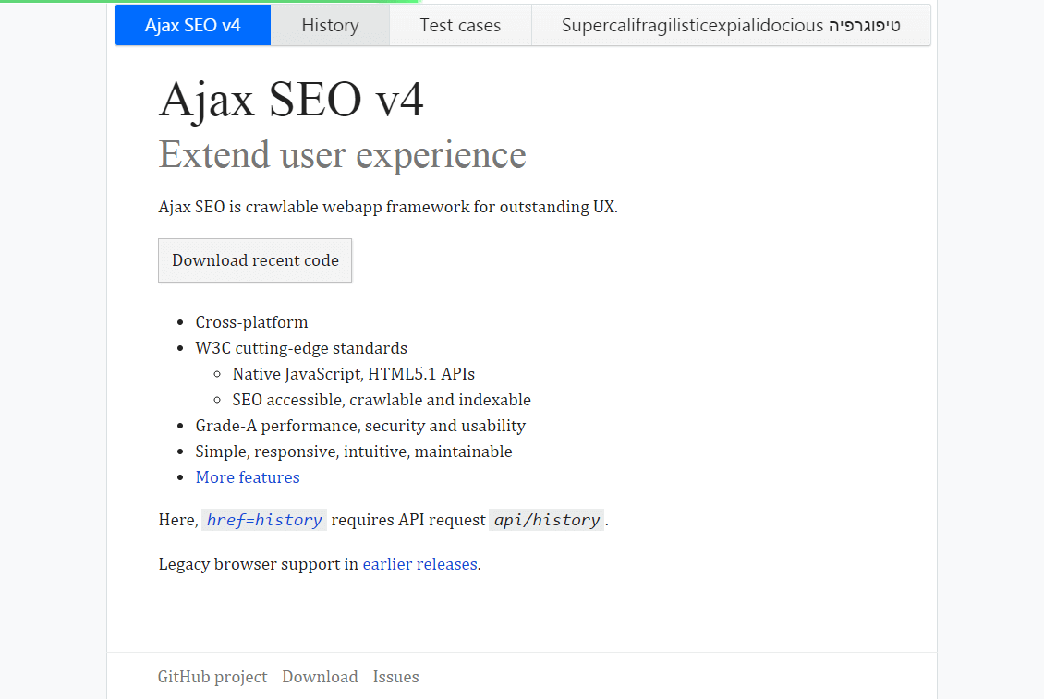Click the W3C cutting-edge standards bullet

click(301, 347)
